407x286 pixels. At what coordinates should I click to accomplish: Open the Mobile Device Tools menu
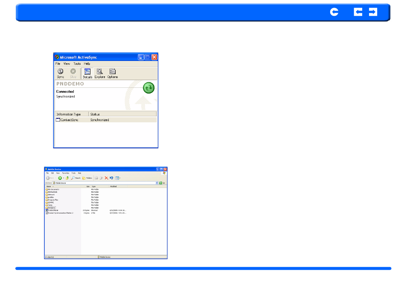click(x=73, y=173)
